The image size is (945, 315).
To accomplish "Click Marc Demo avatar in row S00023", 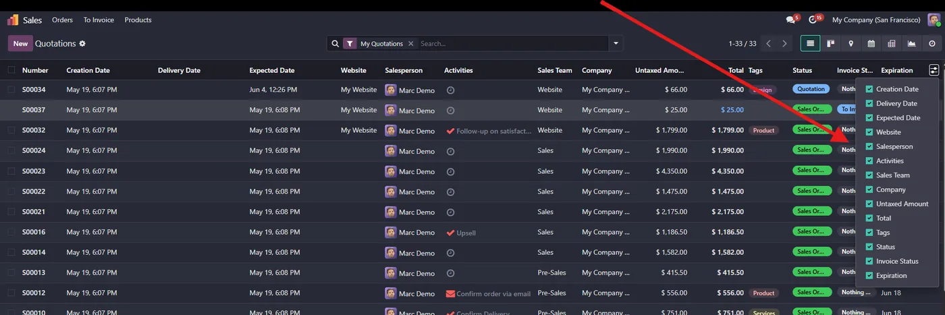I will 390,171.
